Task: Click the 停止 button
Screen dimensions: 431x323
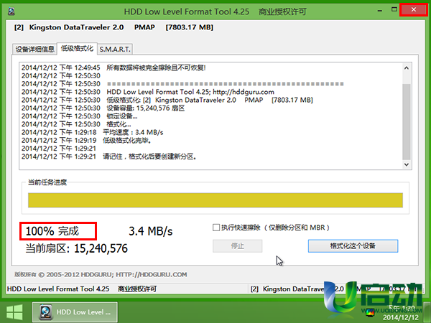Action: (238, 245)
